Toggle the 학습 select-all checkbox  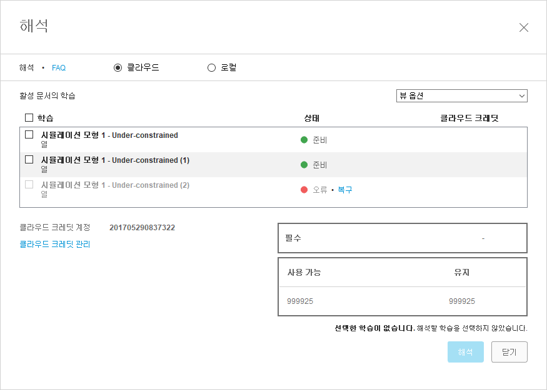tap(29, 117)
